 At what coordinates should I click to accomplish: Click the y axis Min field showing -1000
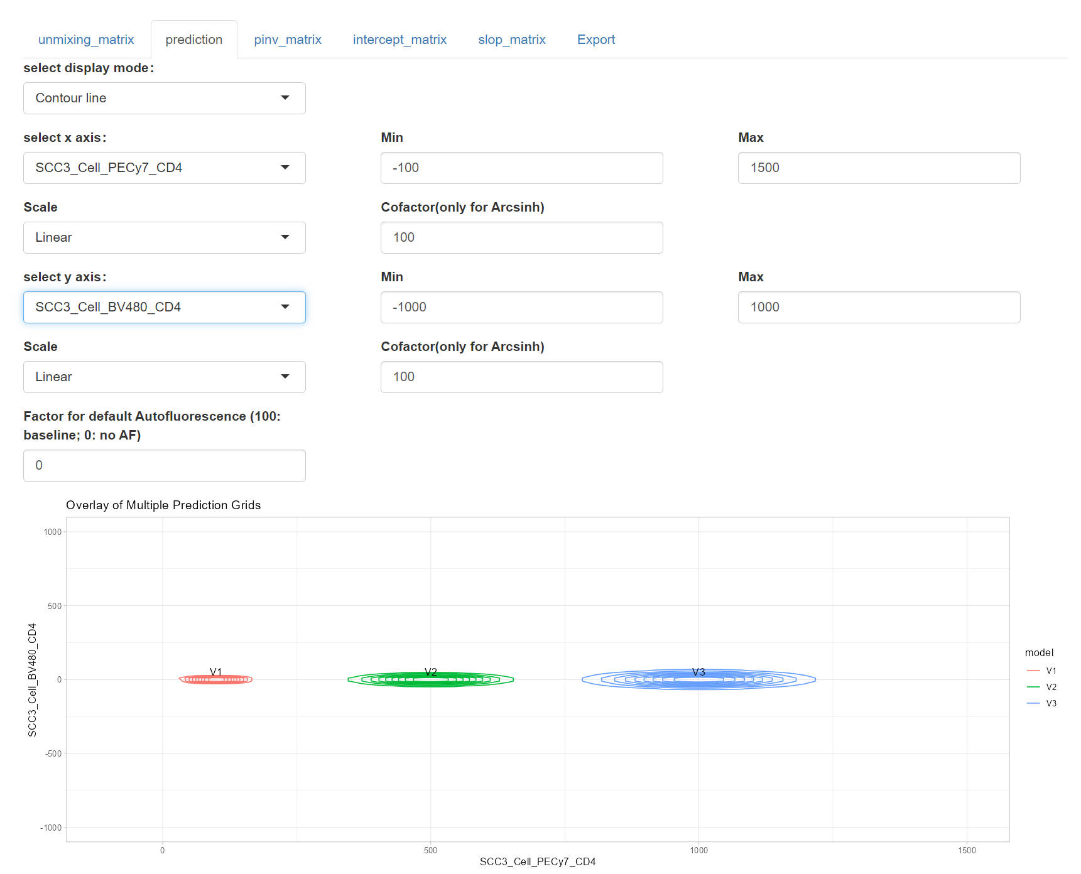tap(521, 307)
